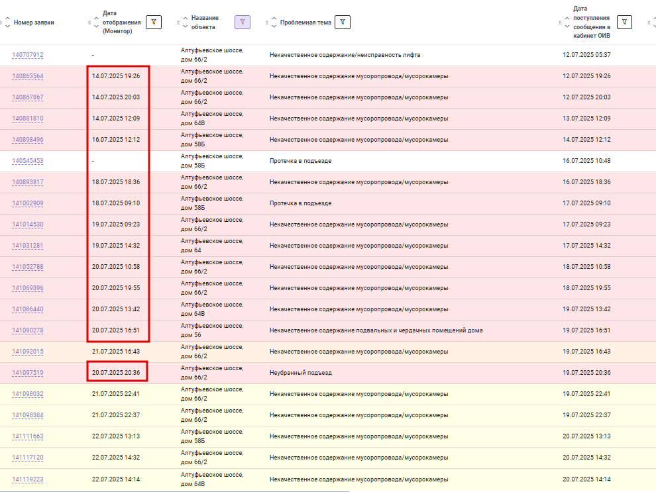Open request 141097519
The image size is (656, 492).
[28, 373]
